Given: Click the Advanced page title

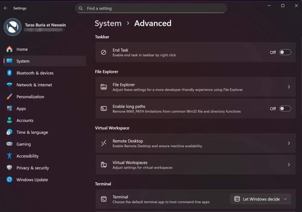Looking at the screenshot, I should point(153,23).
